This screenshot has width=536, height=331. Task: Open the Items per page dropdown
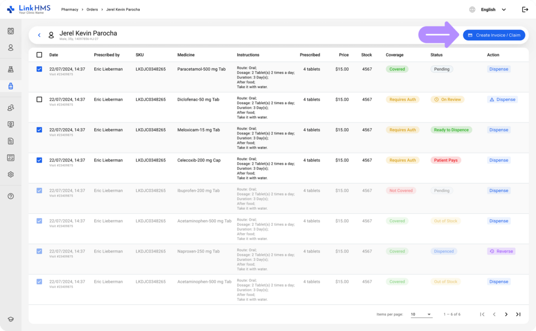(x=421, y=314)
